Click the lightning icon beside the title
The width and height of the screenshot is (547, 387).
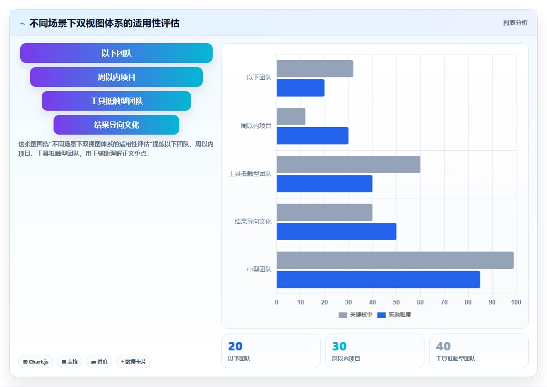(x=23, y=24)
